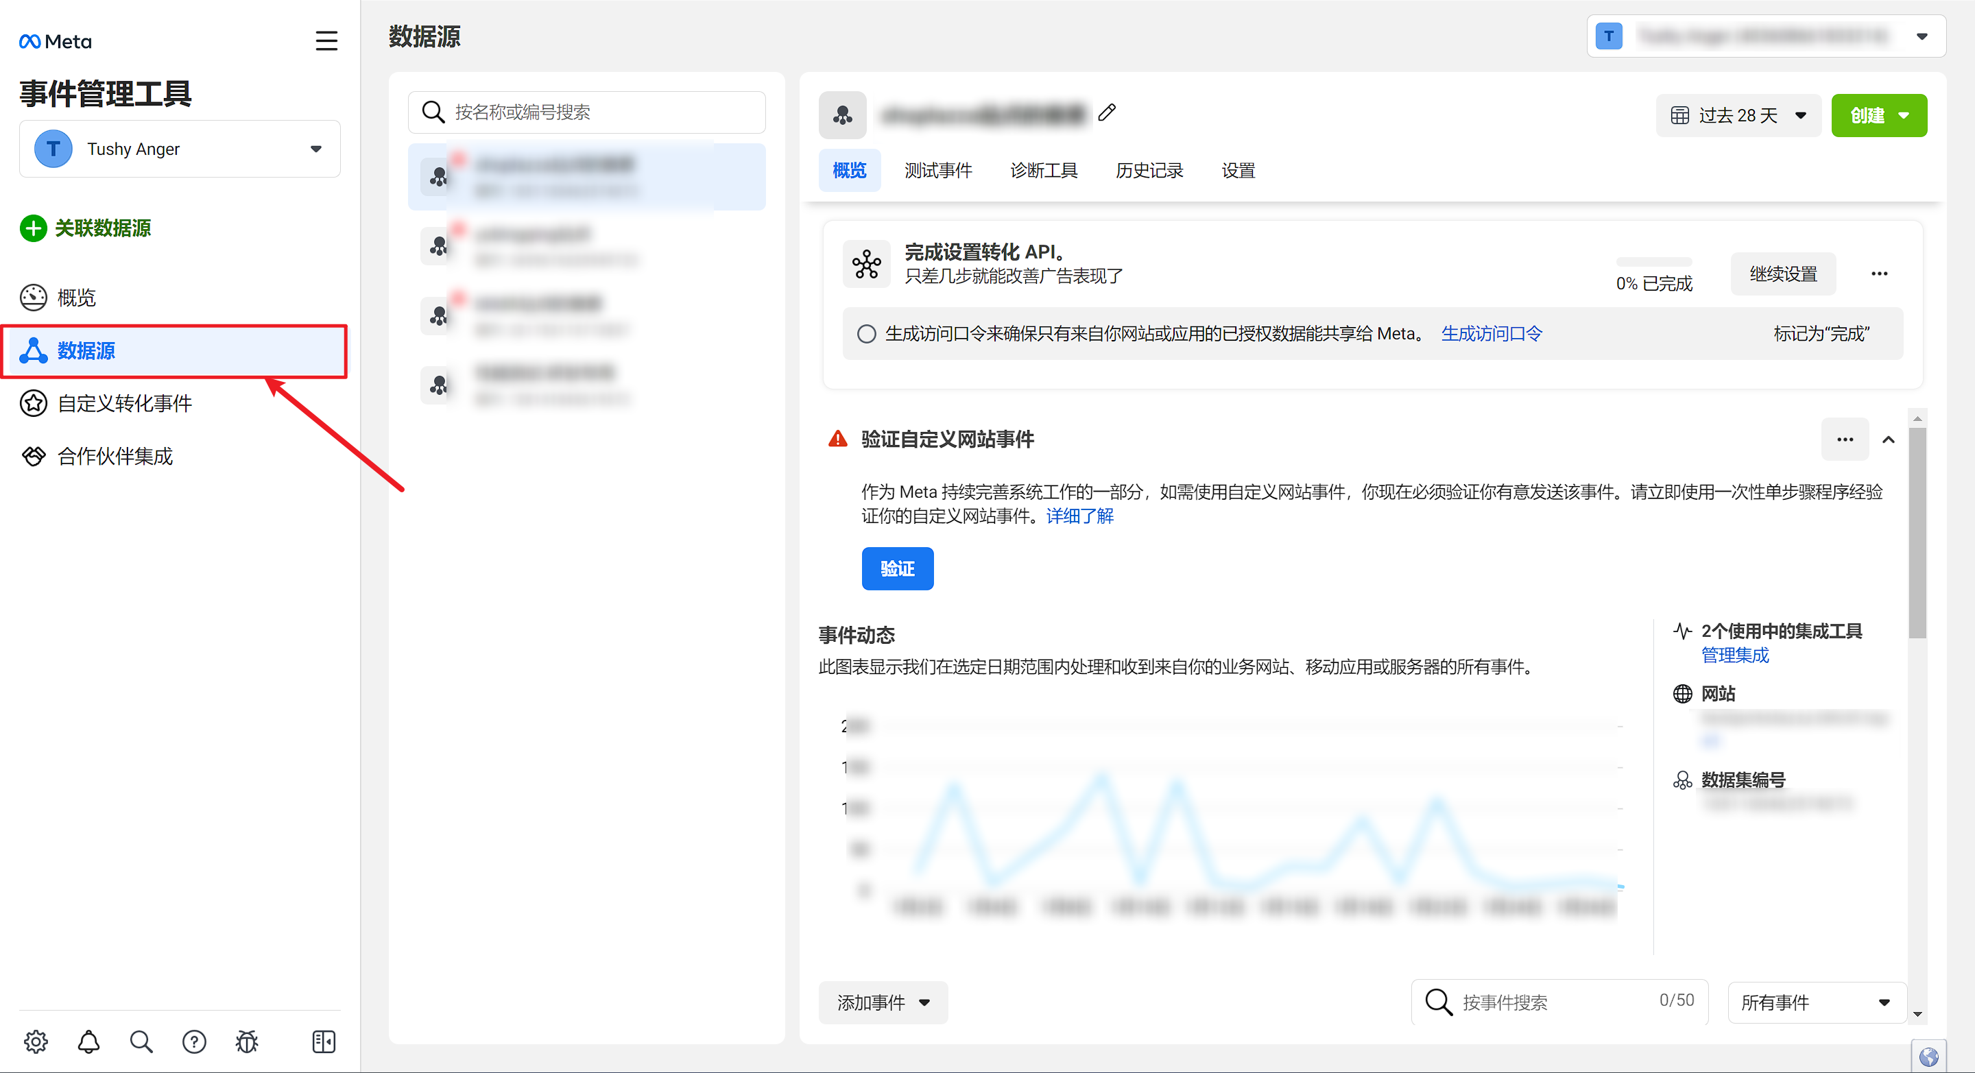This screenshot has height=1073, width=1975.
Task: Click the Conversions API network icon
Action: pos(866,265)
